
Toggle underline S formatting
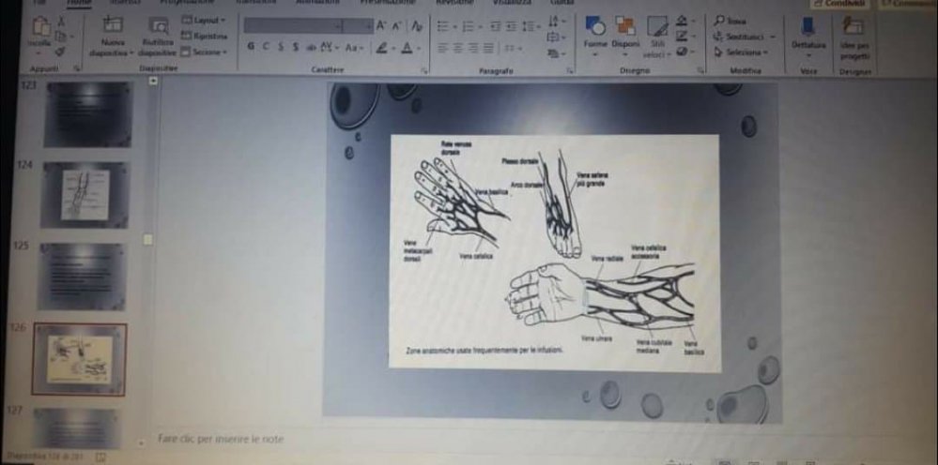tap(281, 47)
